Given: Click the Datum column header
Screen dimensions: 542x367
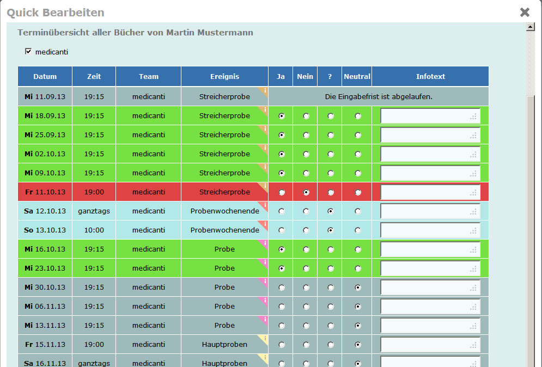Looking at the screenshot, I should (x=45, y=76).
